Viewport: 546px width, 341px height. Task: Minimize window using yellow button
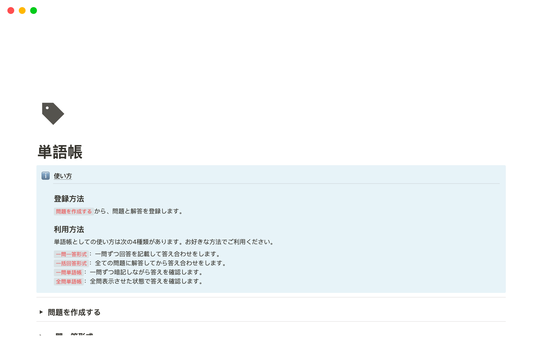[x=22, y=11]
